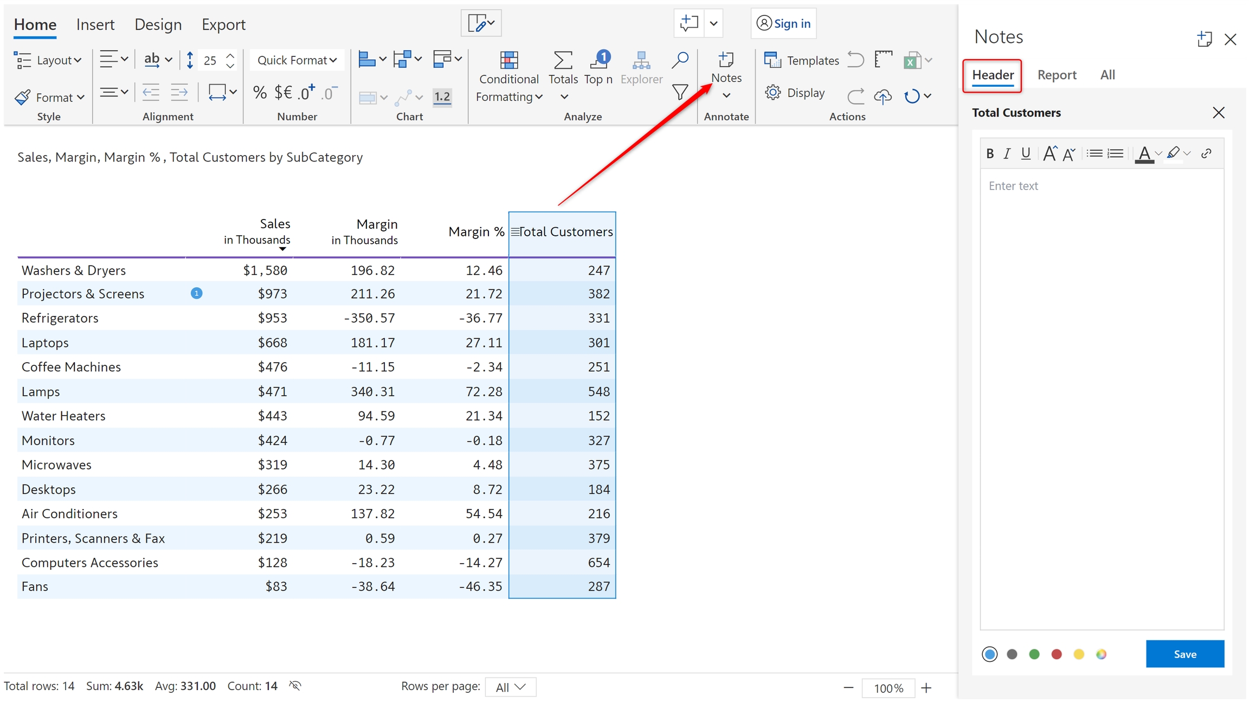Switch to the Report notes tab
Screen dimensions: 1249x702
[1056, 75]
